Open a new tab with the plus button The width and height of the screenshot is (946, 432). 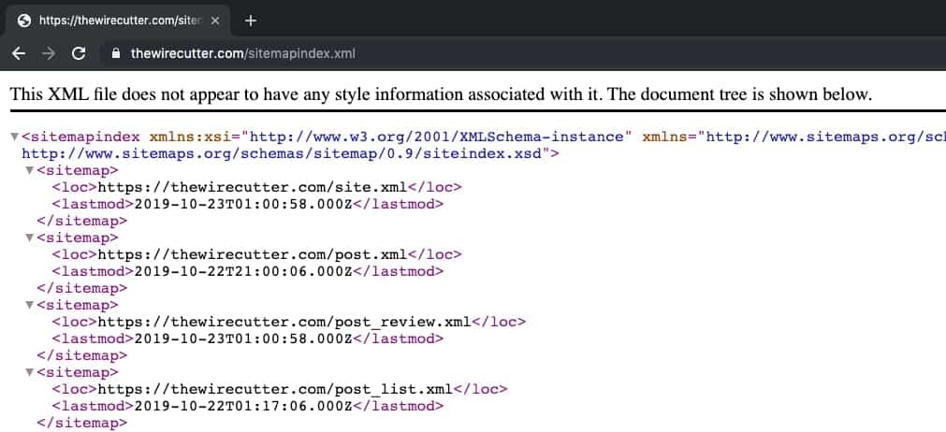pos(251,20)
